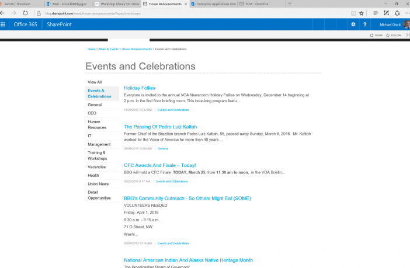The height and width of the screenshot is (268, 410).
Task: Click the browser address bar URL
Action: coord(93,13)
